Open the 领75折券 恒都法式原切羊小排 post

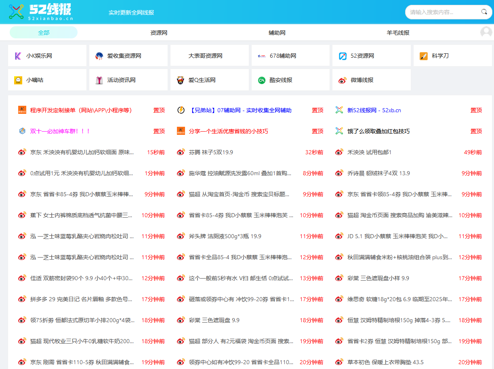(82, 320)
